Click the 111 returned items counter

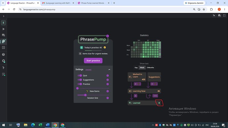pos(155,96)
